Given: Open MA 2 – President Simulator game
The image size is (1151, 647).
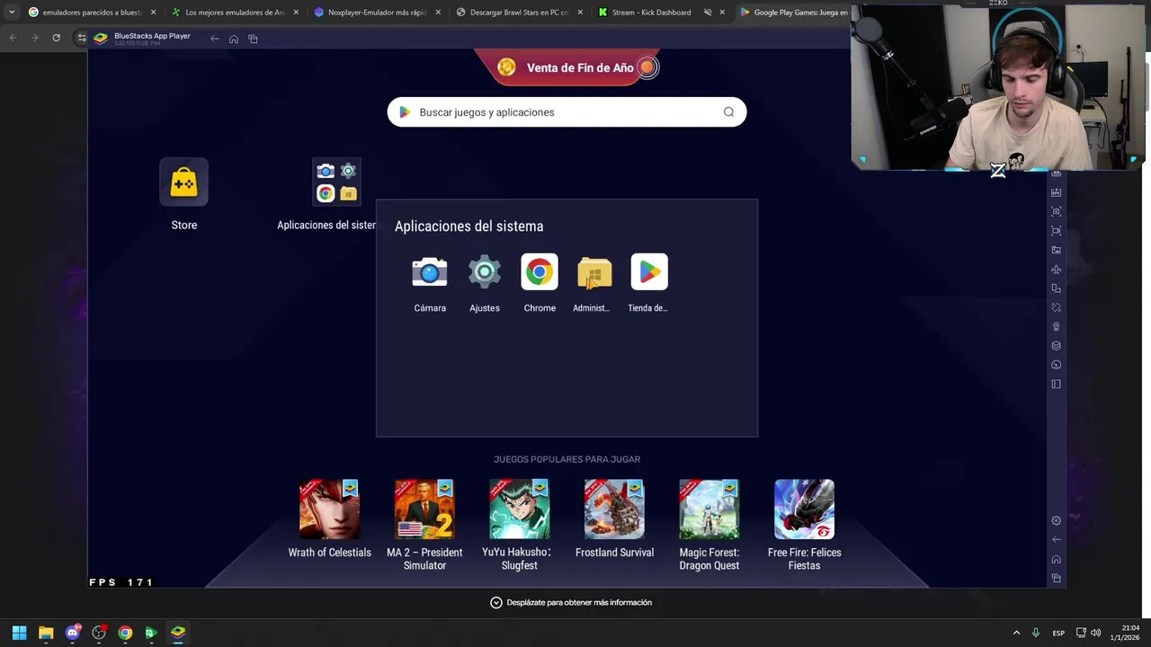Looking at the screenshot, I should click(424, 510).
